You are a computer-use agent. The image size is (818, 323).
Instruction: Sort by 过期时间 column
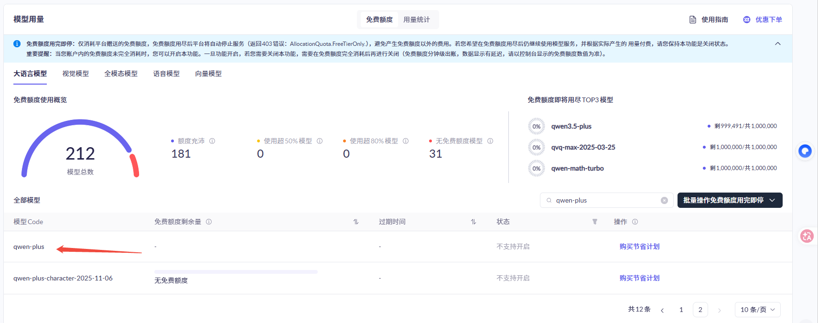[474, 222]
